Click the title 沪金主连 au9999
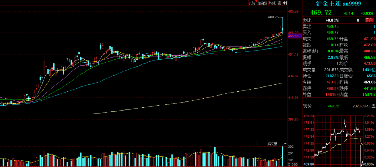376x167 pixels. (x=339, y=3)
